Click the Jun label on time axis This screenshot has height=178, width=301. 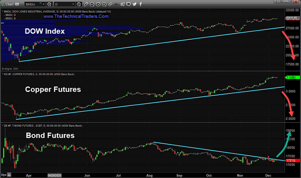pyautogui.click(x=87, y=175)
